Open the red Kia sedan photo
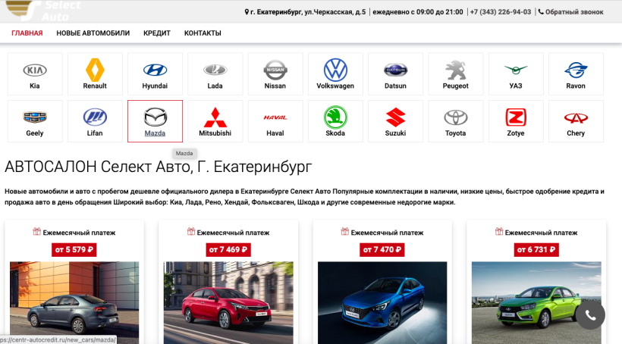The width and height of the screenshot is (622, 344). [x=228, y=303]
